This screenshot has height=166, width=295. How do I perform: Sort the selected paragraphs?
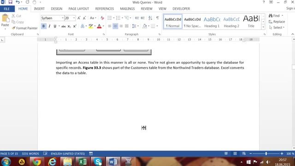(x=150, y=18)
